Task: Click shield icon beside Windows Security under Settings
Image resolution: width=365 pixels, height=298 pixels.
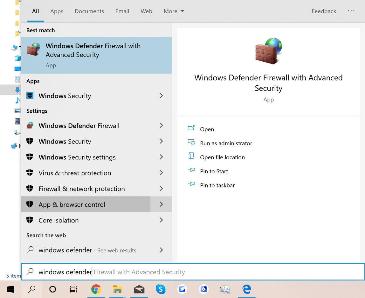Action: tap(30, 141)
